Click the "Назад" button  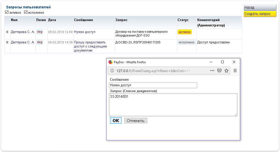click(x=260, y=8)
